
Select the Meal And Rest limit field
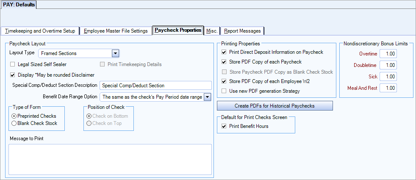pos(388,88)
